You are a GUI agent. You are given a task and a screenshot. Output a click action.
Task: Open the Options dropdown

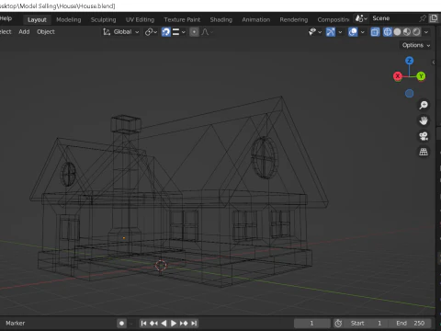tap(416, 45)
